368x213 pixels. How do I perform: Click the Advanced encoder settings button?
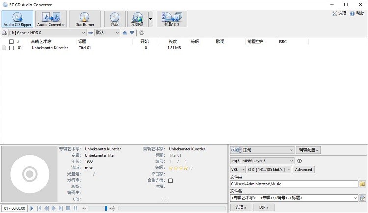click(x=303, y=169)
